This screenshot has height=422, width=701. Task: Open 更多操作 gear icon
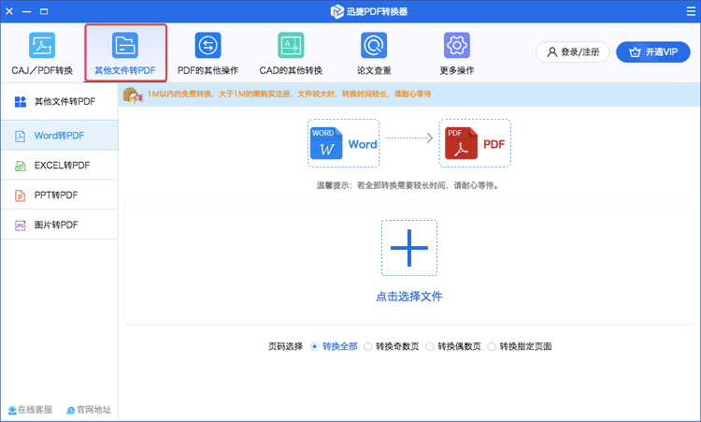[x=457, y=45]
